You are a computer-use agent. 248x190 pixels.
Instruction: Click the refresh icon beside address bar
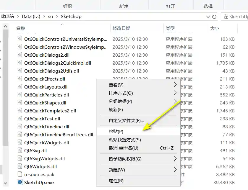coord(214,17)
